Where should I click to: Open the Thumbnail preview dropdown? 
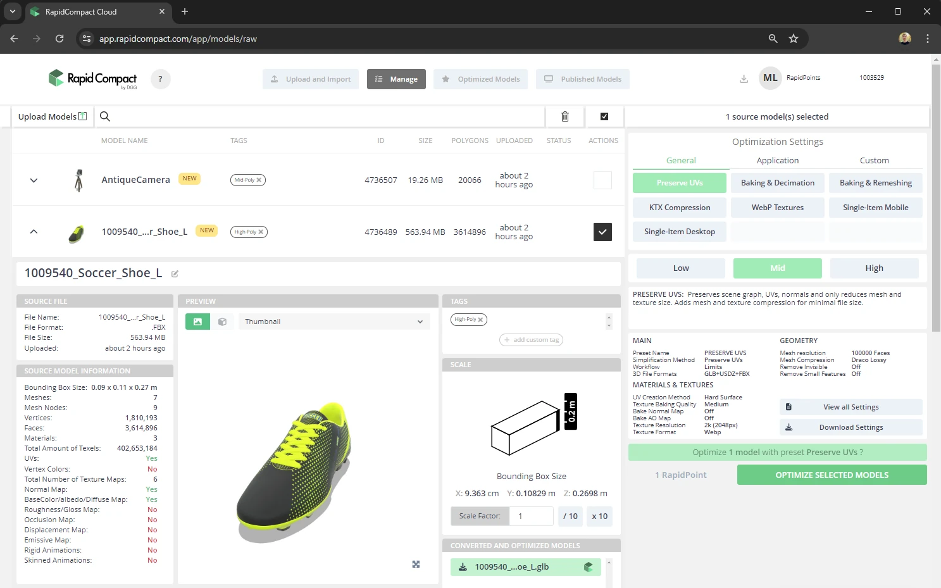[334, 322]
